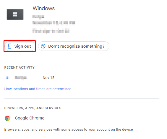Image resolution: width=167 pixels, height=139 pixels.
Task: Click the blurred flag icon under Recent Activity
Action: coord(8,77)
